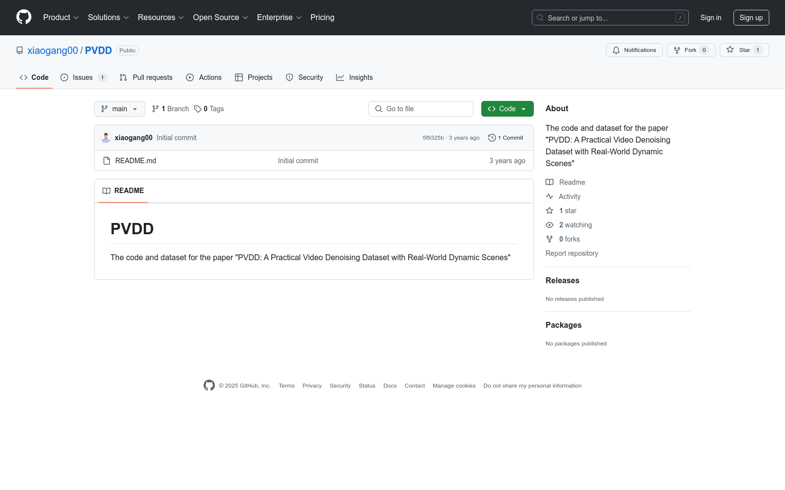Viewport: 785px width, 490px height.
Task: Click the README book icon
Action: point(106,191)
